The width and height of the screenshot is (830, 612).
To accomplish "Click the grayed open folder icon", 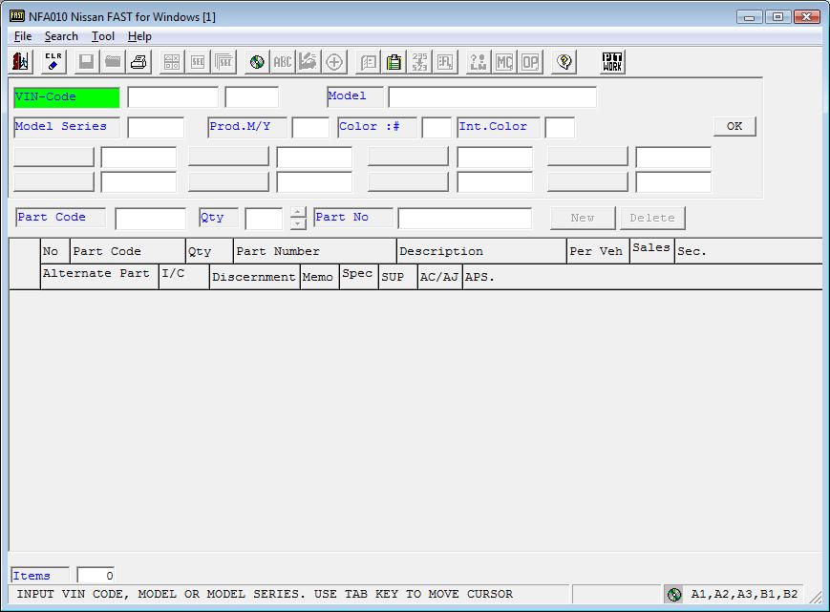I will [x=112, y=62].
